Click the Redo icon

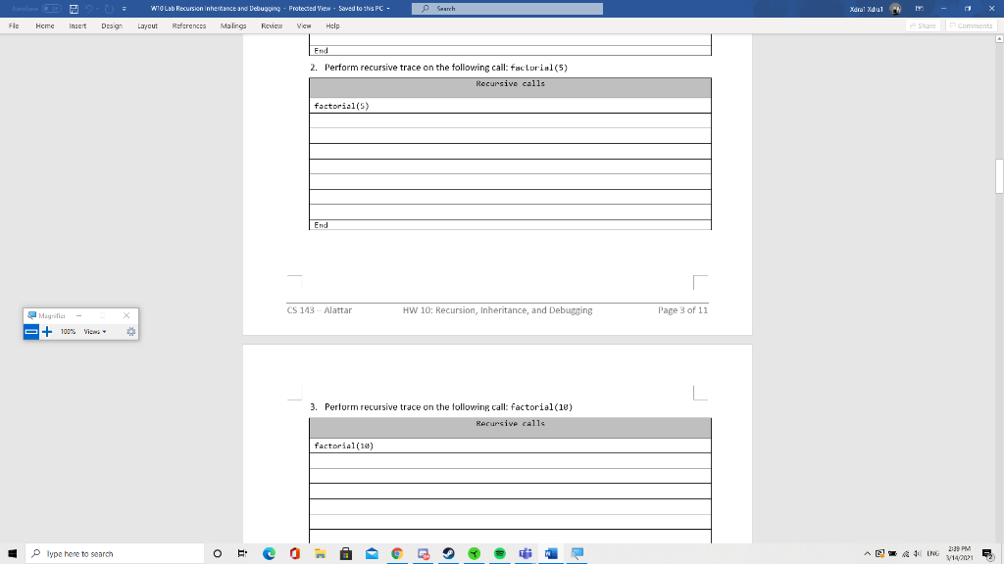pyautogui.click(x=109, y=8)
